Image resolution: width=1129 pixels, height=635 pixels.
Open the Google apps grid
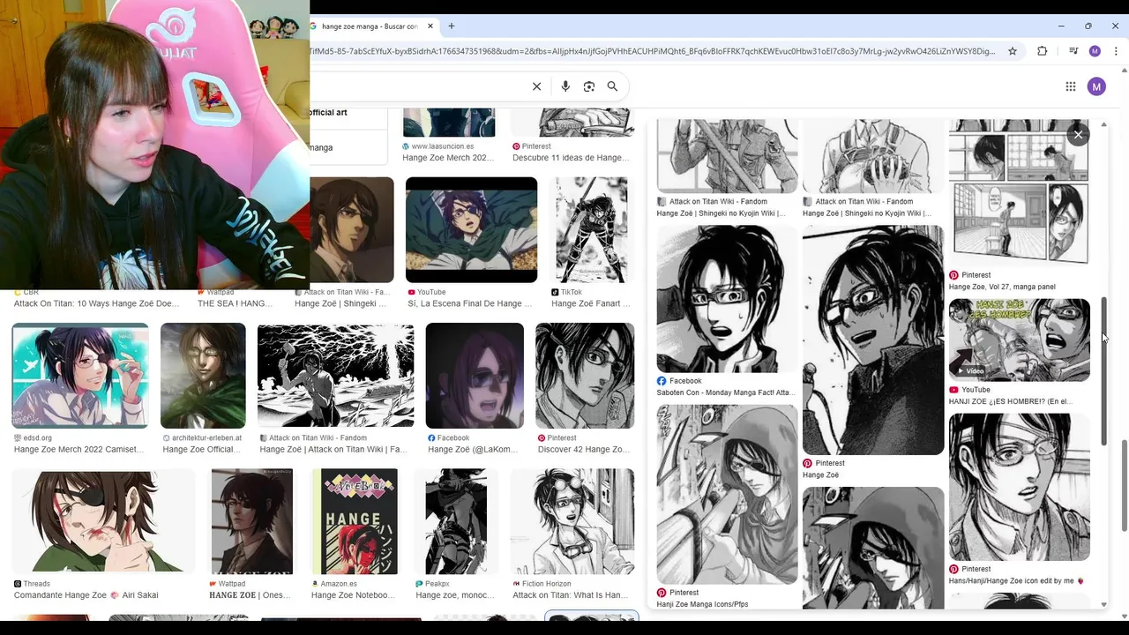pos(1071,86)
